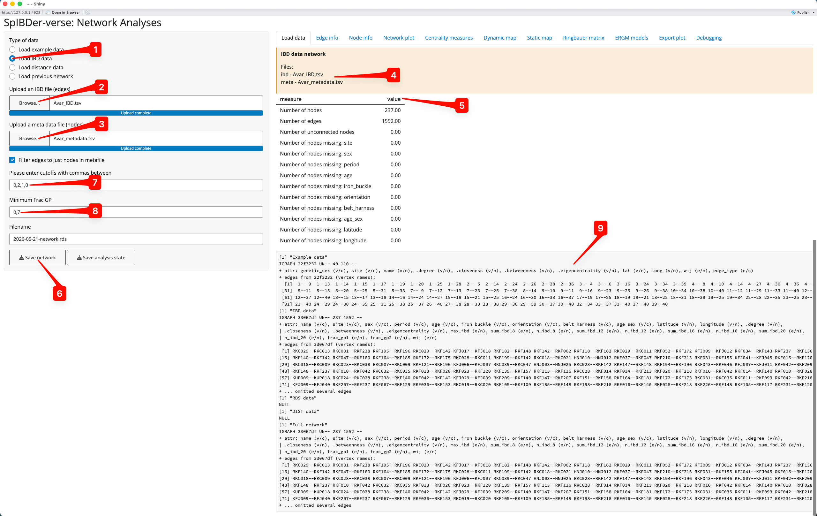This screenshot has height=516, width=817.
Task: Open the Static map tab
Action: (x=539, y=38)
